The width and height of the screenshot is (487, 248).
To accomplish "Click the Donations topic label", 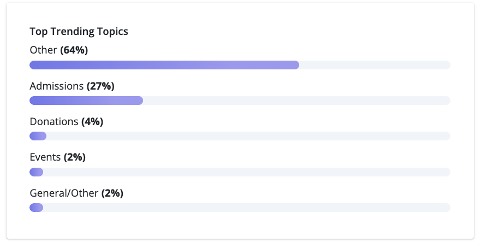I will [54, 121].
